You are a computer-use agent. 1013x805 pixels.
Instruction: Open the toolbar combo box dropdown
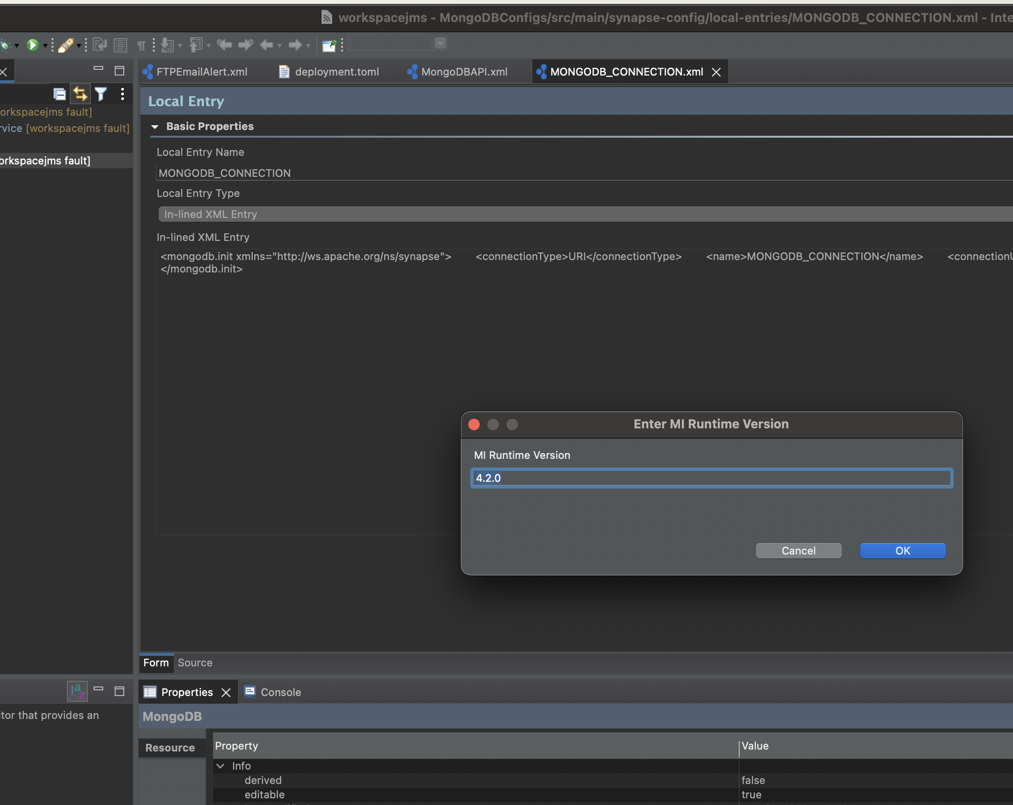pyautogui.click(x=441, y=44)
